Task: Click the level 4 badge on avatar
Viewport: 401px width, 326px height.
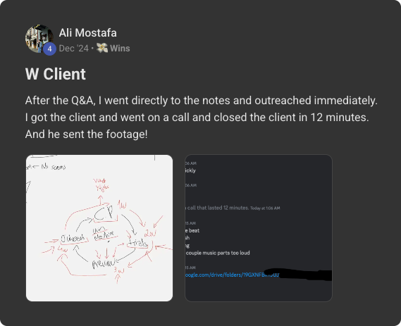Action: [49, 49]
